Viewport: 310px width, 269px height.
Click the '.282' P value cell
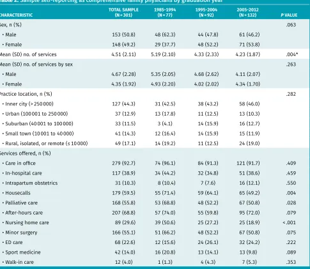point(291,94)
